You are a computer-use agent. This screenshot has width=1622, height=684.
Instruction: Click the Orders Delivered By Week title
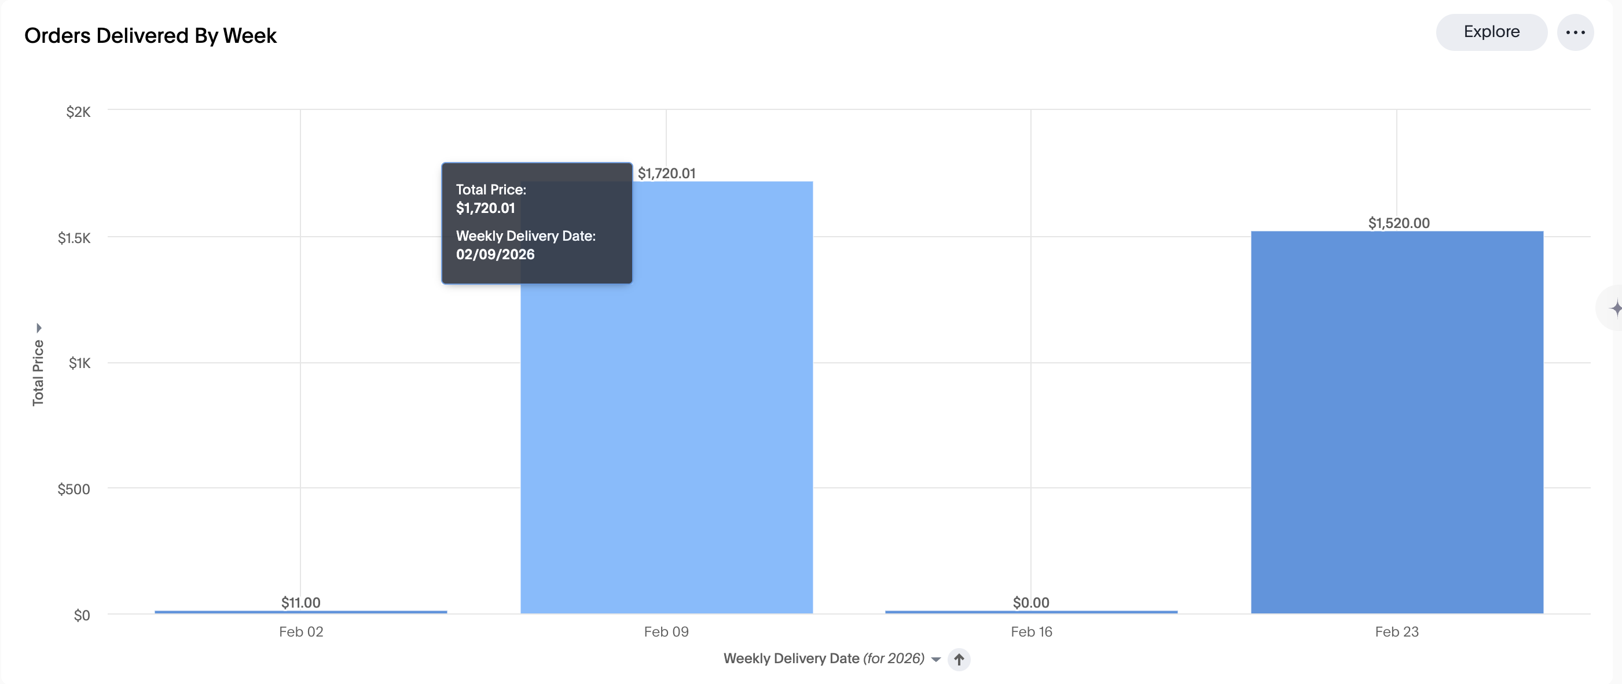[150, 36]
